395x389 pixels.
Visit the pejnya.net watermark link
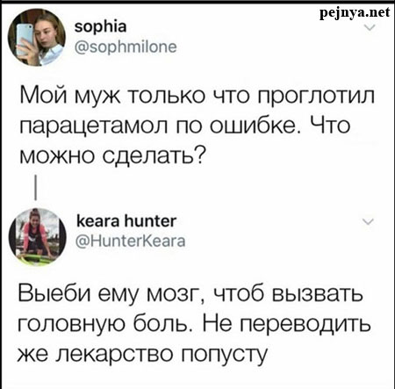[x=355, y=13]
